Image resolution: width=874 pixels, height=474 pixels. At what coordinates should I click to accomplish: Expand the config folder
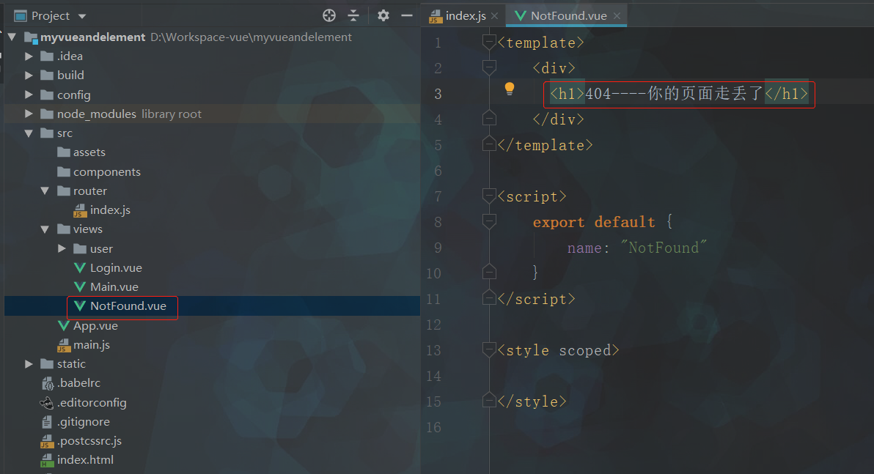click(x=29, y=95)
